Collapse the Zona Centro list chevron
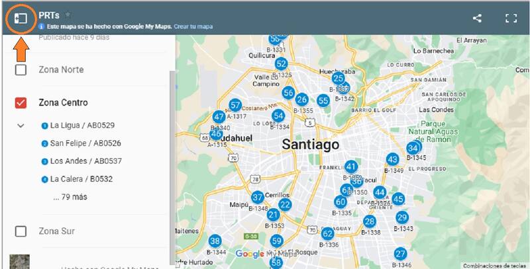 pos(21,125)
